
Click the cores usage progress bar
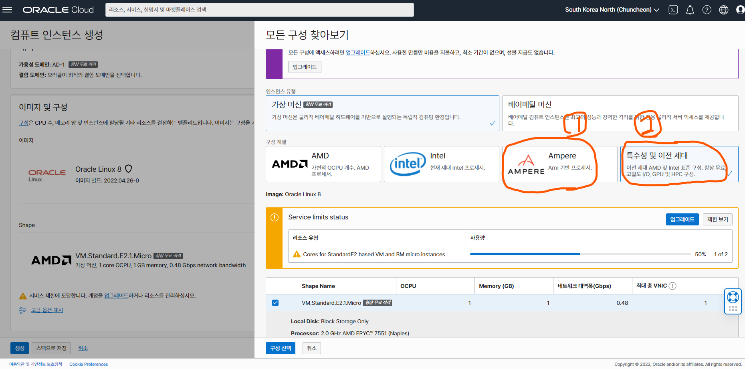click(580, 254)
